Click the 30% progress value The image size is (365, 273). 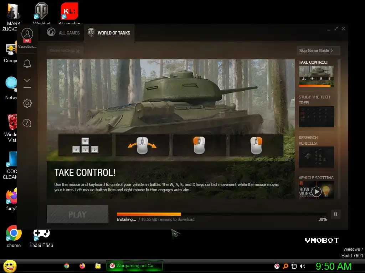coord(323,219)
